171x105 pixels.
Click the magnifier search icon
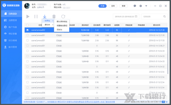click(x=164, y=16)
